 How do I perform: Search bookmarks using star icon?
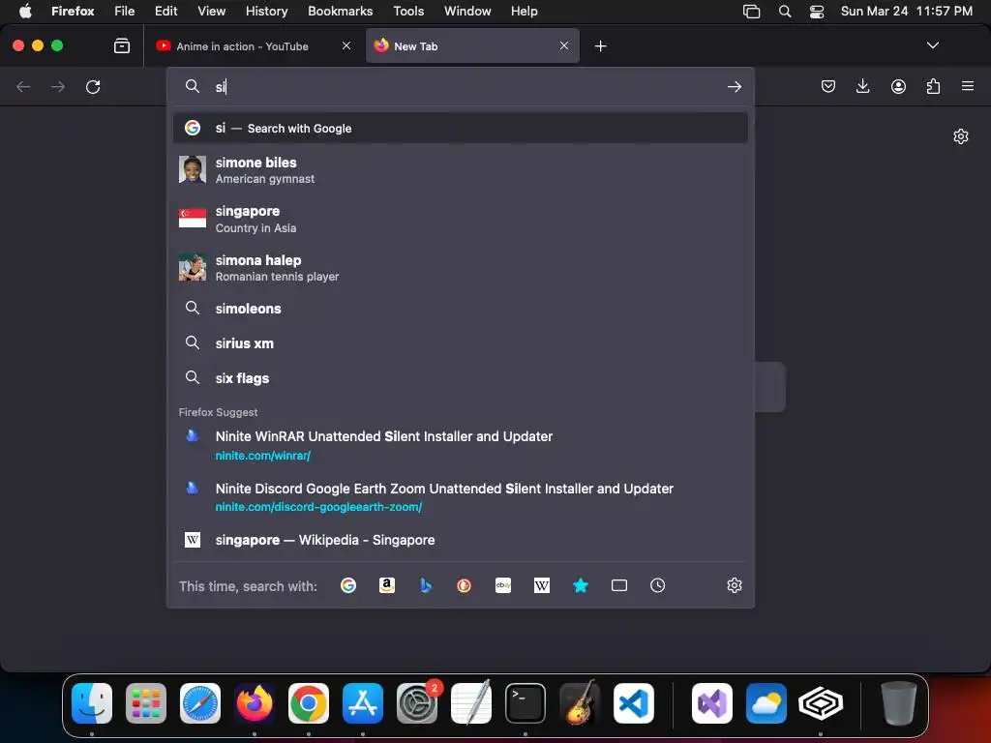click(581, 585)
